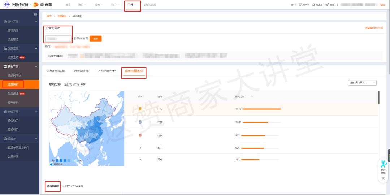Click 流量解析 in the breadcrumb
Viewport: 390px width, 195px height.
[x=62, y=16]
